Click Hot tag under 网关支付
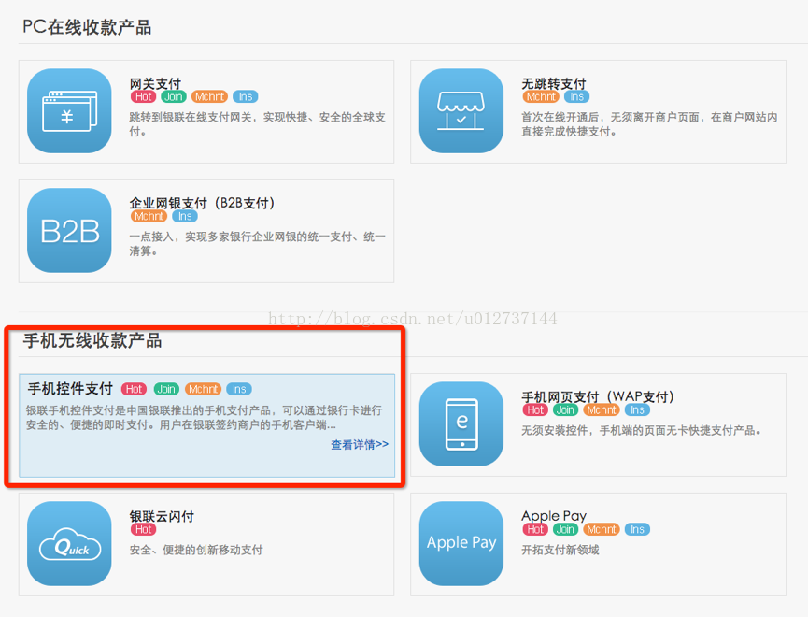This screenshot has width=808, height=617. (143, 96)
